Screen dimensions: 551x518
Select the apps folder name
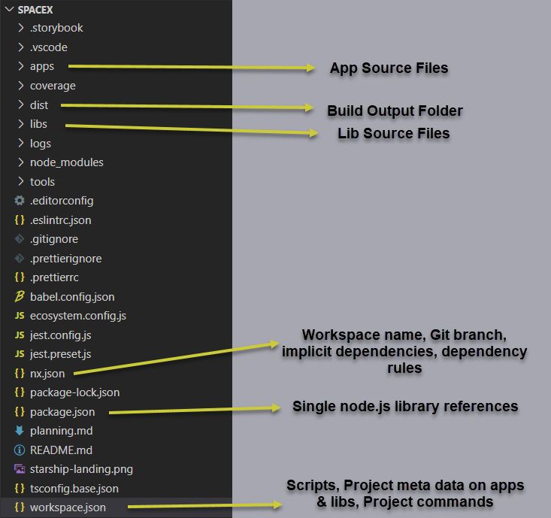(x=42, y=67)
